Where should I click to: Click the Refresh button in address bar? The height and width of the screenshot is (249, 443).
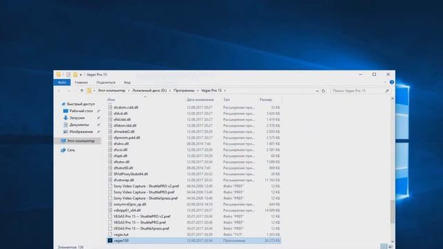(323, 91)
